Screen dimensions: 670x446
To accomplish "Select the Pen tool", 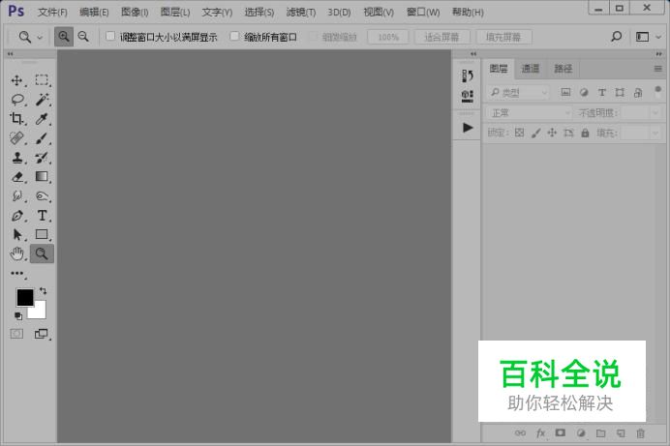I will point(17,216).
